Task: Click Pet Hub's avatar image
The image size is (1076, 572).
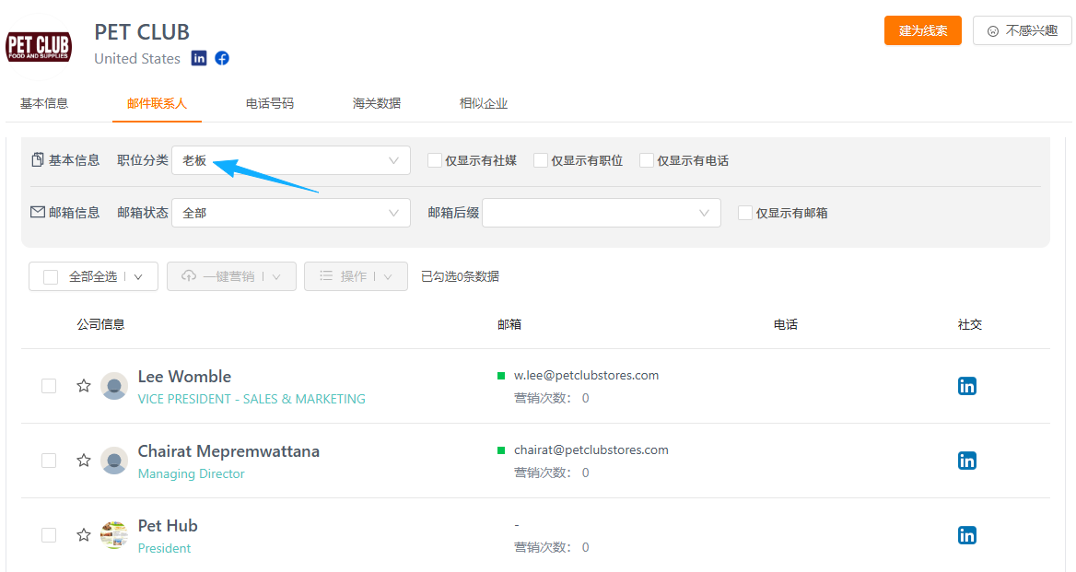Action: [114, 535]
